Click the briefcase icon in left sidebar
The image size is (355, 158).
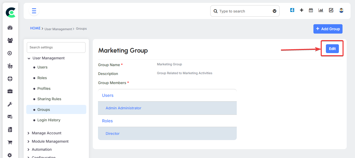[10, 91]
